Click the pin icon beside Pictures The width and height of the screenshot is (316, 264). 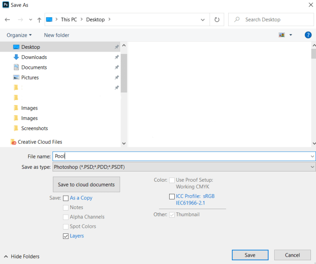117,77
